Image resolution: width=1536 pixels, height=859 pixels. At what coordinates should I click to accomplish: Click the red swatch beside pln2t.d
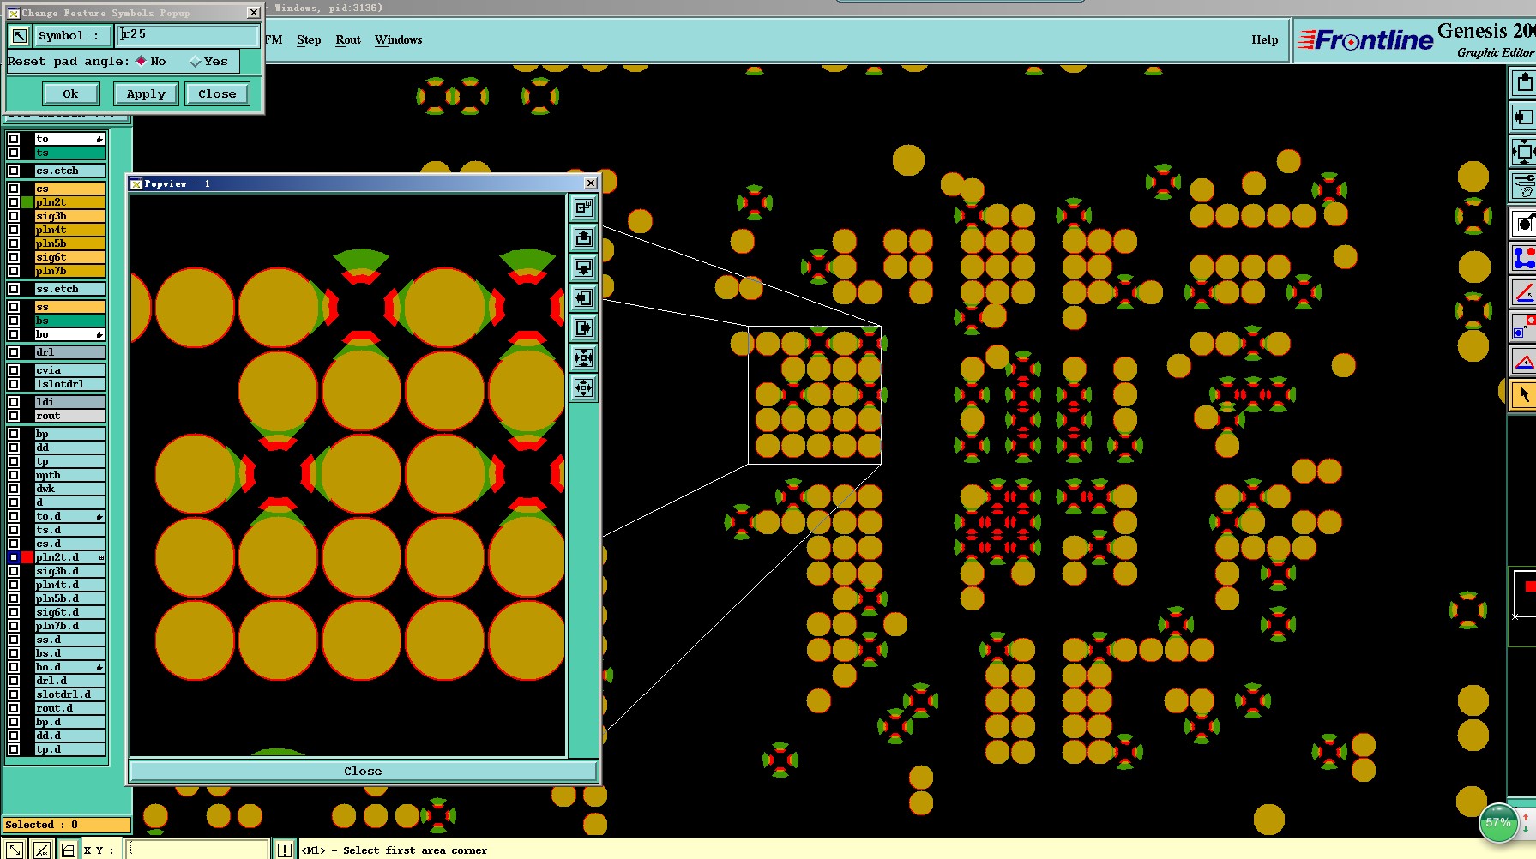tap(27, 557)
